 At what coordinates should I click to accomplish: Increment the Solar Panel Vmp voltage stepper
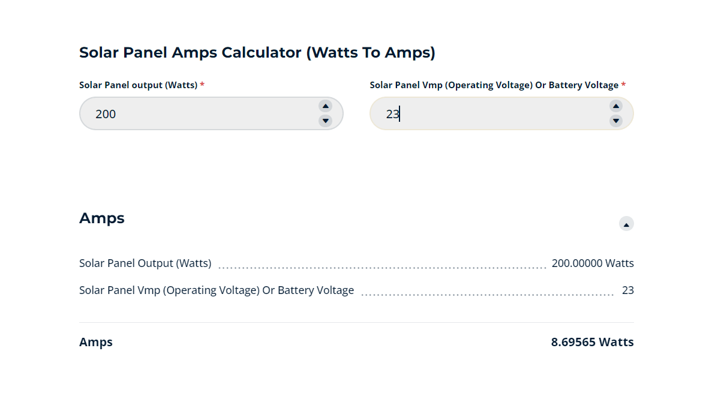tap(616, 106)
